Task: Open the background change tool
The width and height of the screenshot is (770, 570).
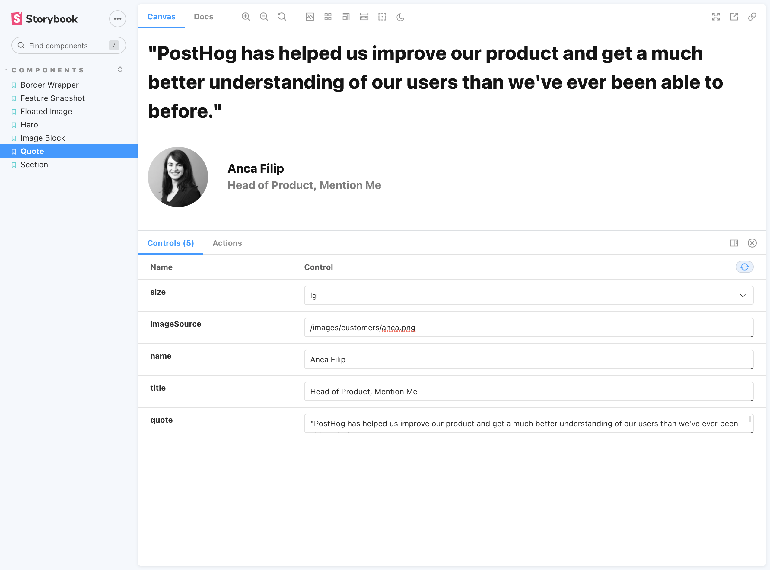Action: (x=310, y=17)
